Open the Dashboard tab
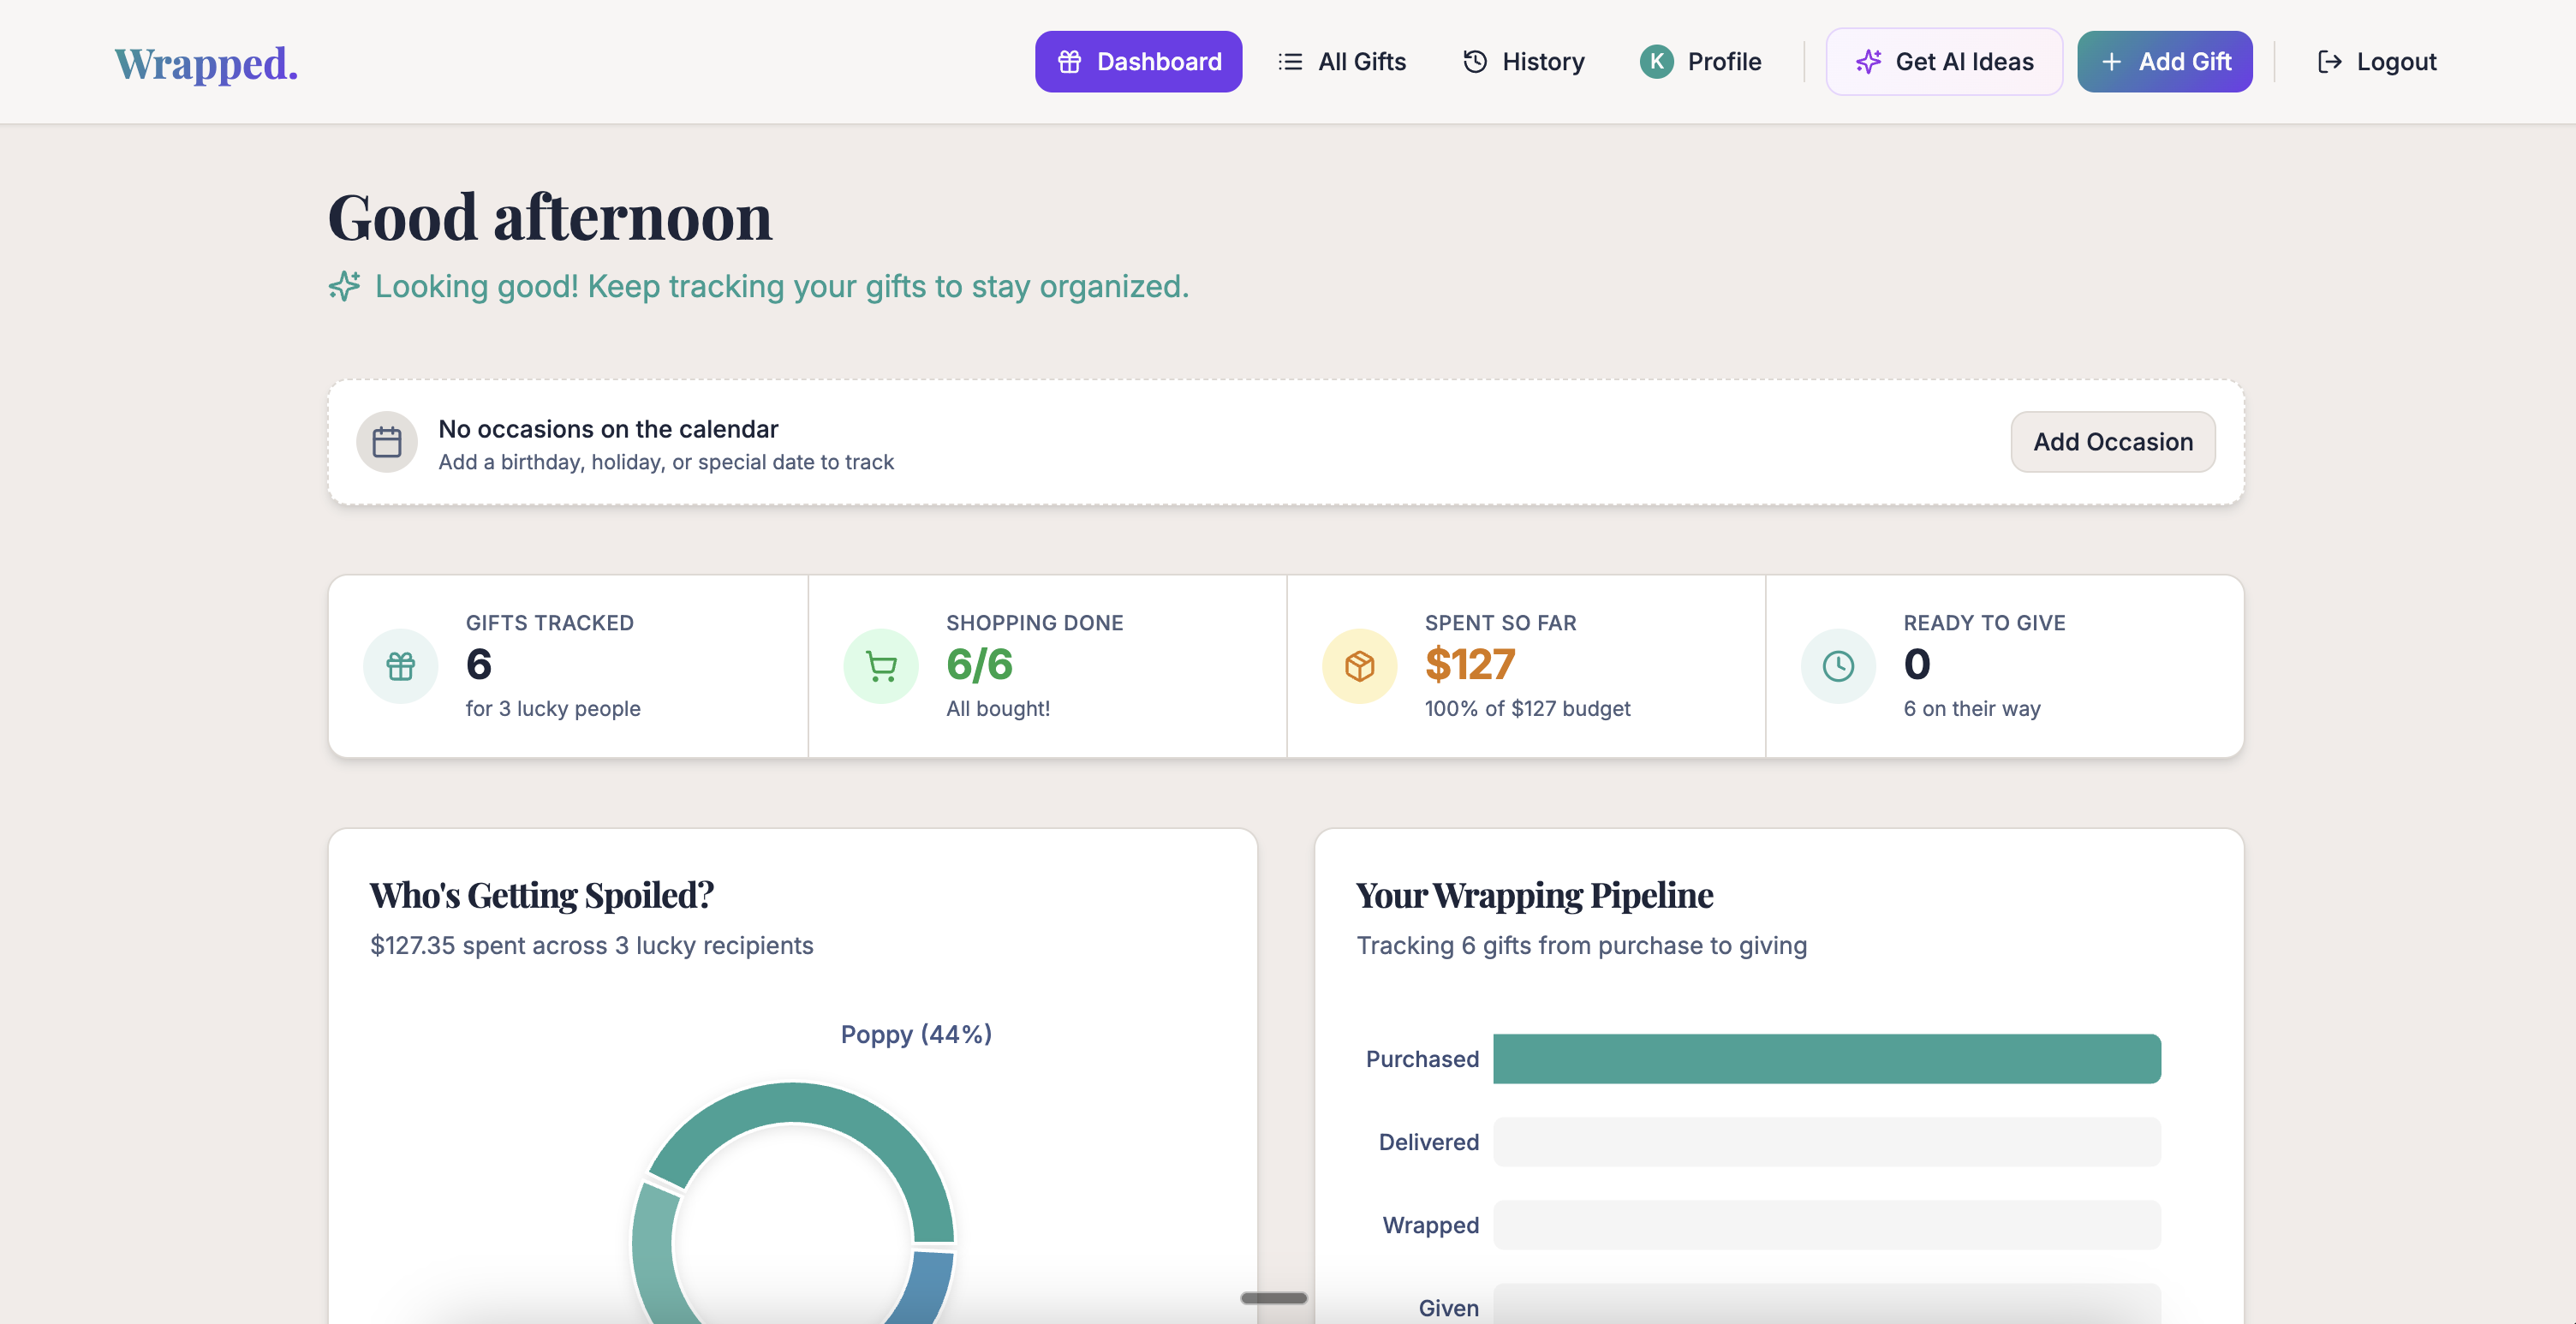This screenshot has height=1324, width=2576. [x=1138, y=62]
